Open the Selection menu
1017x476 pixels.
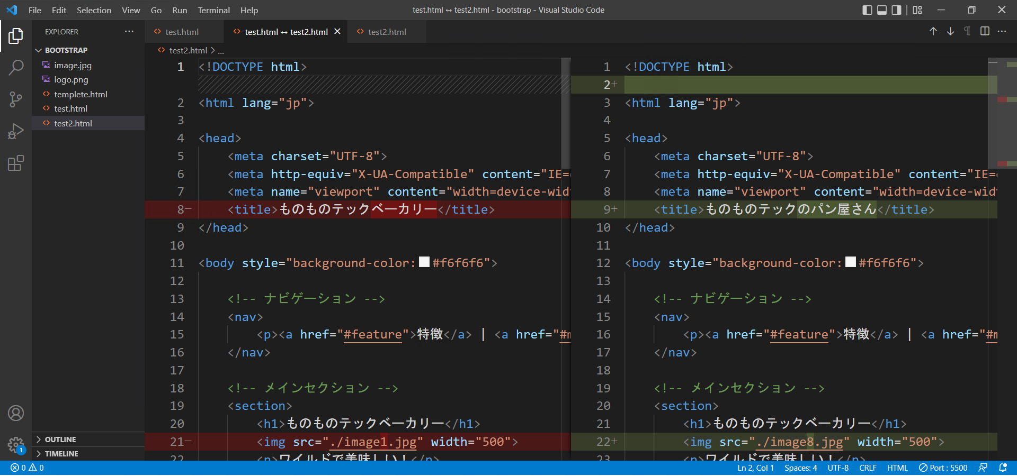click(x=94, y=10)
